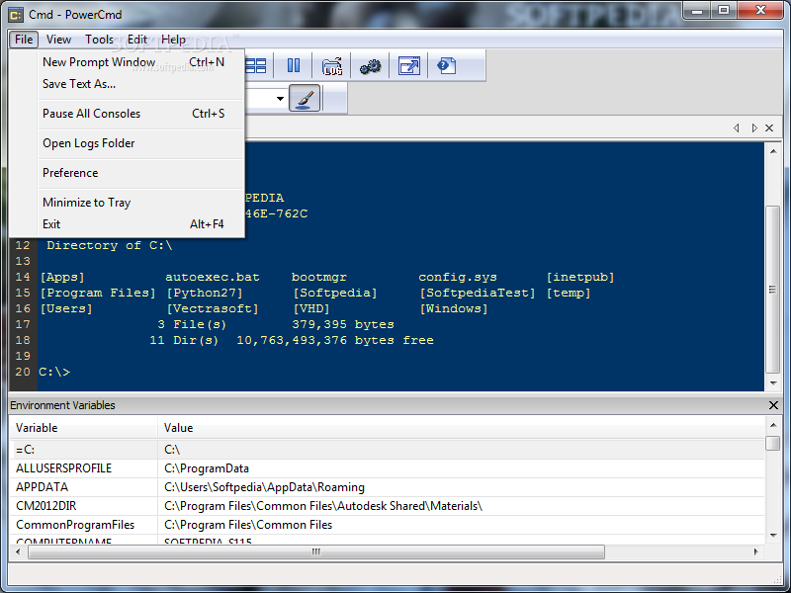
Task: Click [Program Files] in console output
Action: [98, 293]
